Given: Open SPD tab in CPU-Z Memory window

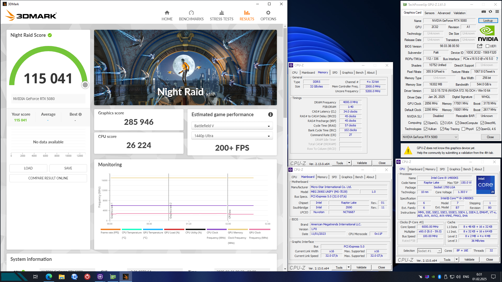Looking at the screenshot, I should [x=335, y=73].
